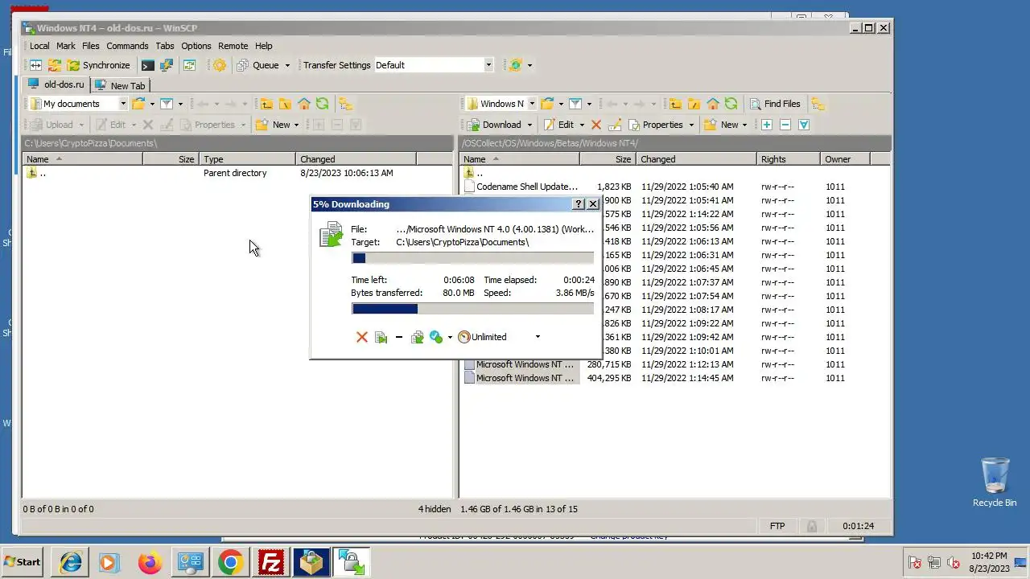
Task: Select the Codename Shell Update file
Action: pyautogui.click(x=526, y=187)
